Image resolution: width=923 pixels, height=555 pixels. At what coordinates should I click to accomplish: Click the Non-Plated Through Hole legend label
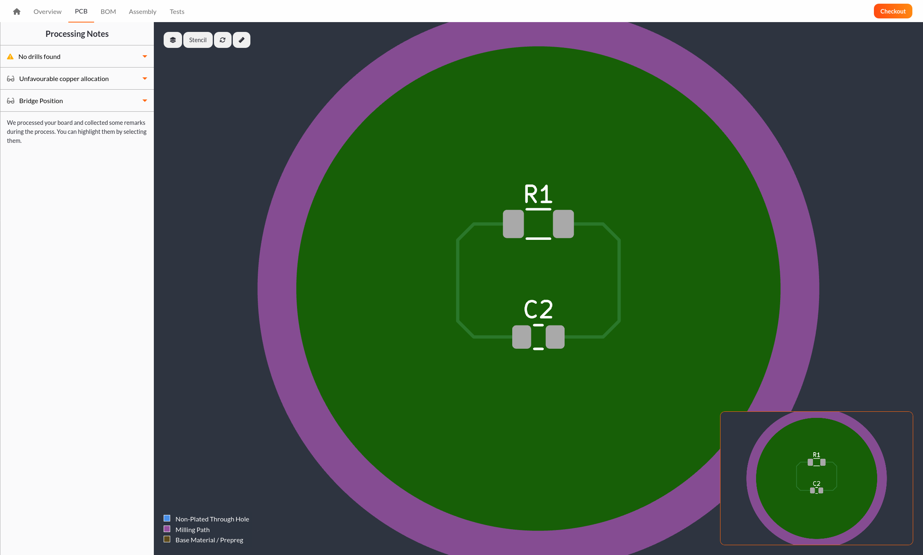[212, 519]
